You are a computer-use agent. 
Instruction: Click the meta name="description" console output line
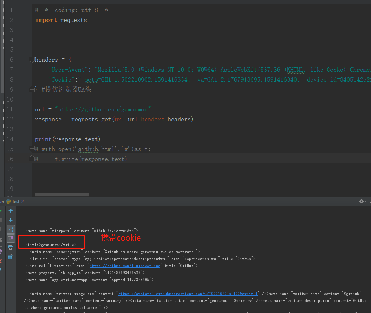(115, 252)
